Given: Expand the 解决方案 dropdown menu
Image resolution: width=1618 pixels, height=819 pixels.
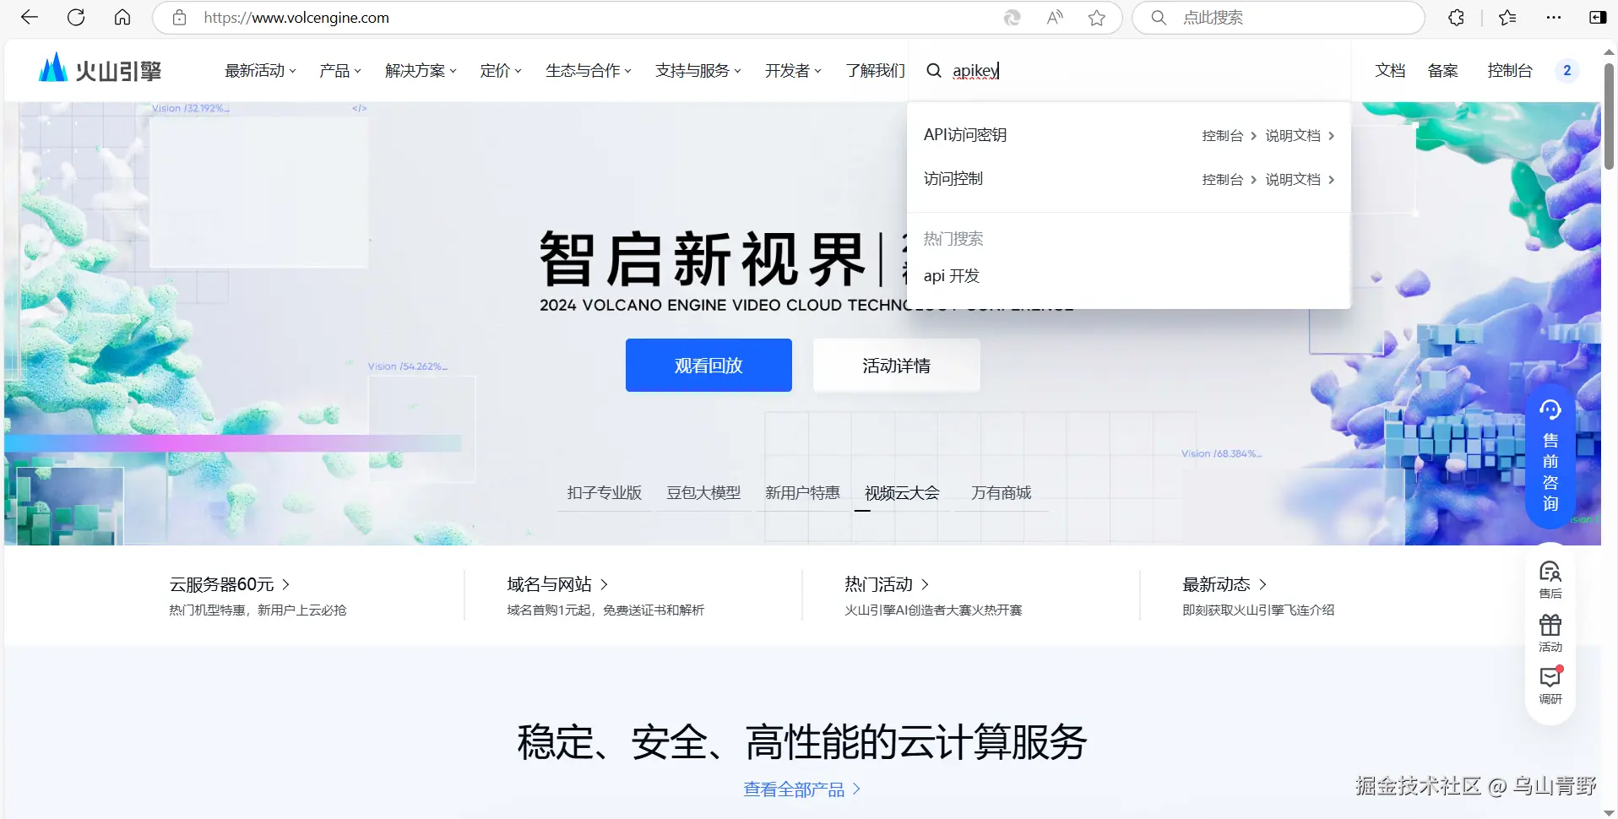Looking at the screenshot, I should tap(421, 71).
